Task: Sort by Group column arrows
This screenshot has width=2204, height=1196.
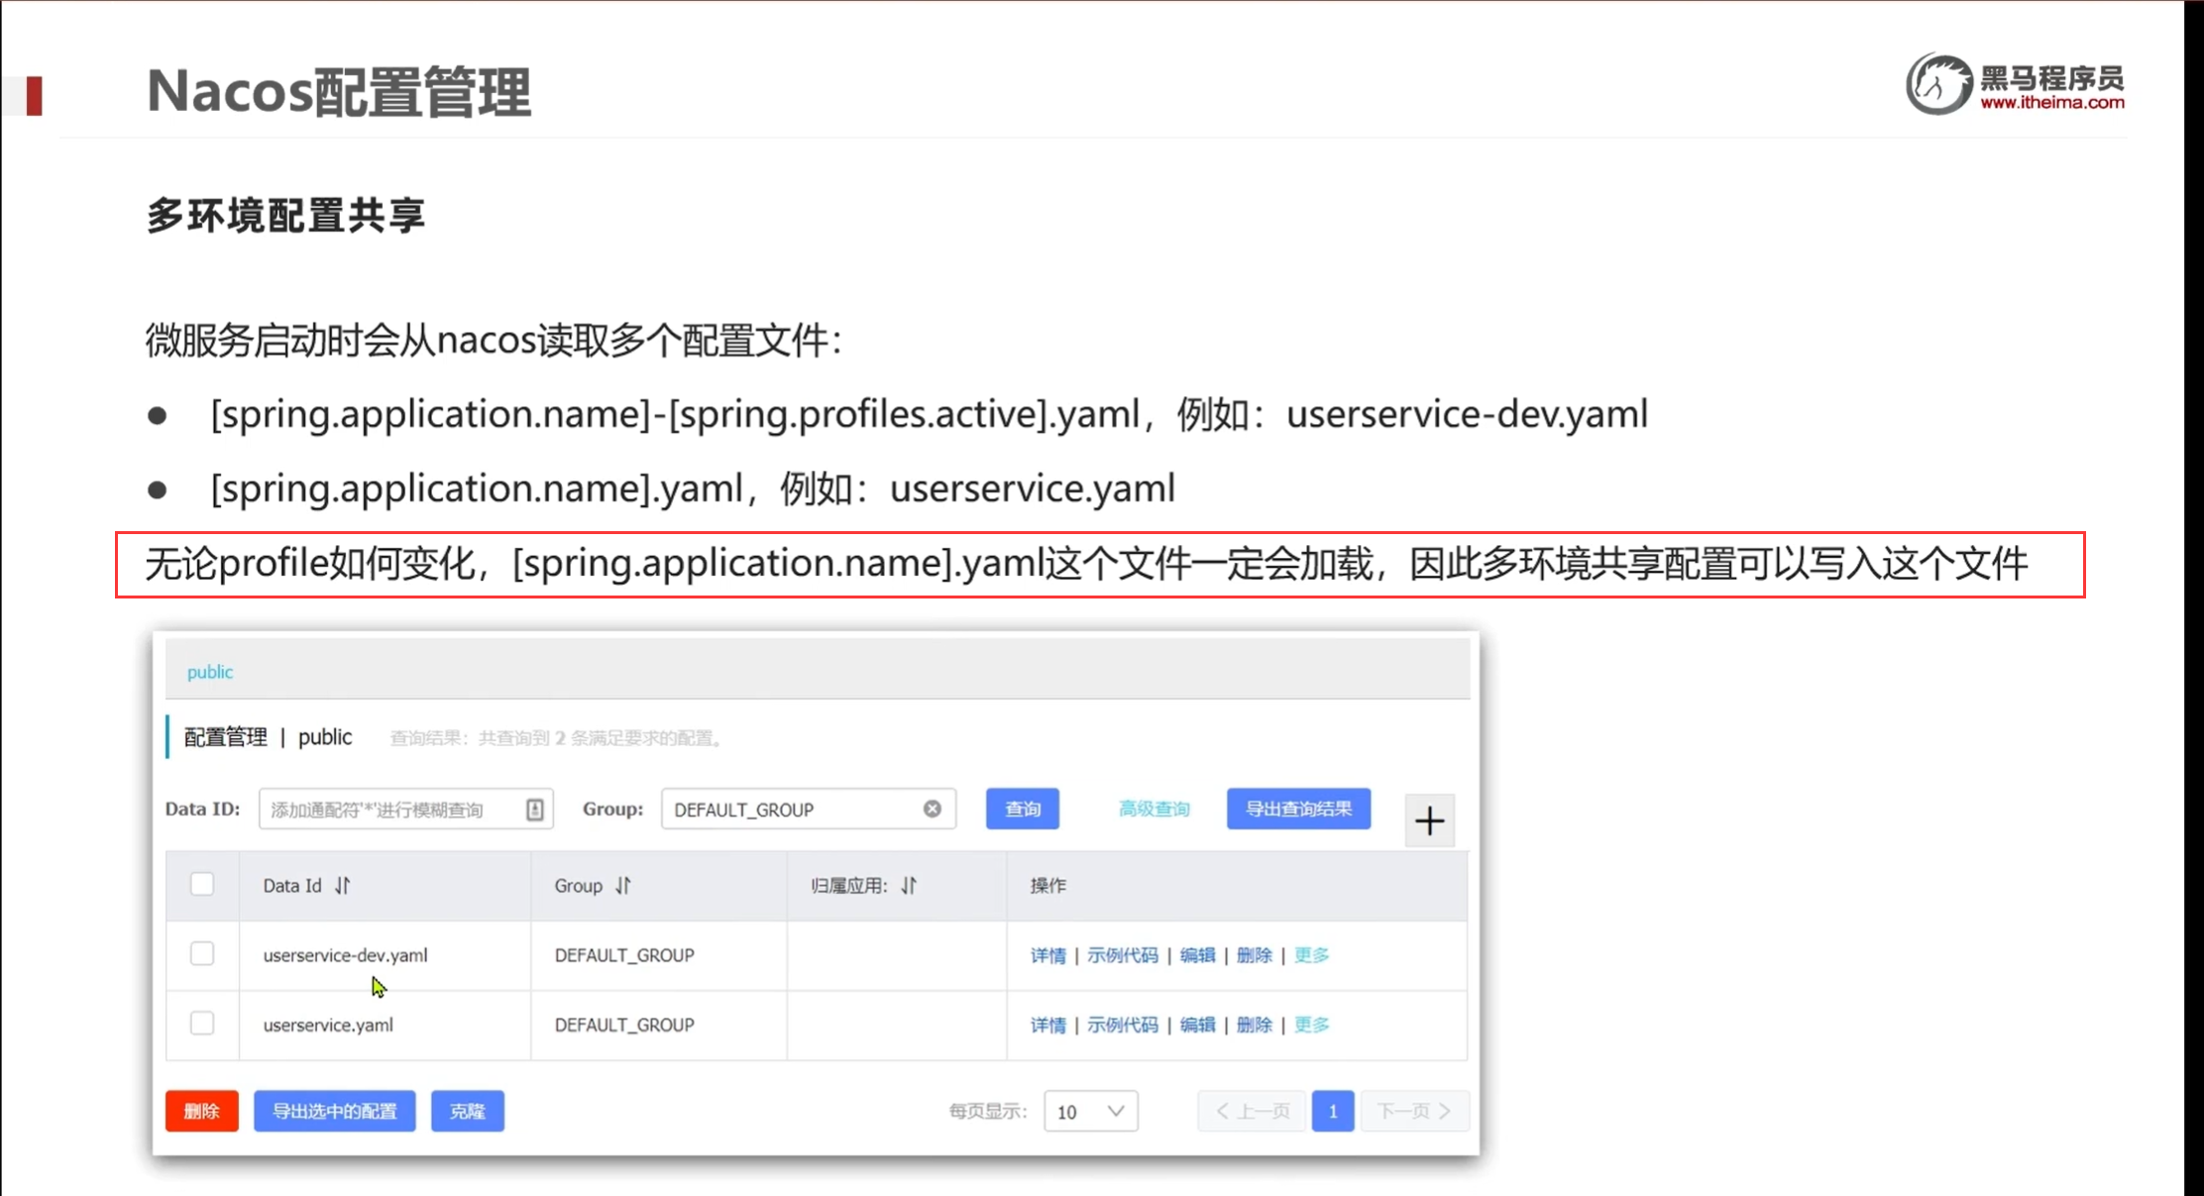Action: coord(623,885)
